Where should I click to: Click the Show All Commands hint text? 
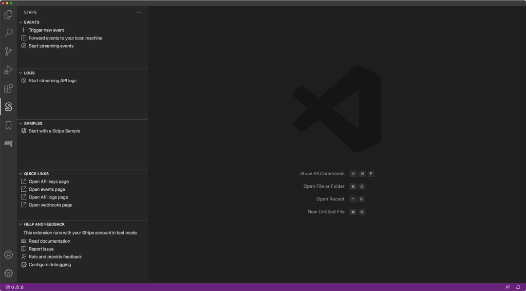(x=322, y=174)
